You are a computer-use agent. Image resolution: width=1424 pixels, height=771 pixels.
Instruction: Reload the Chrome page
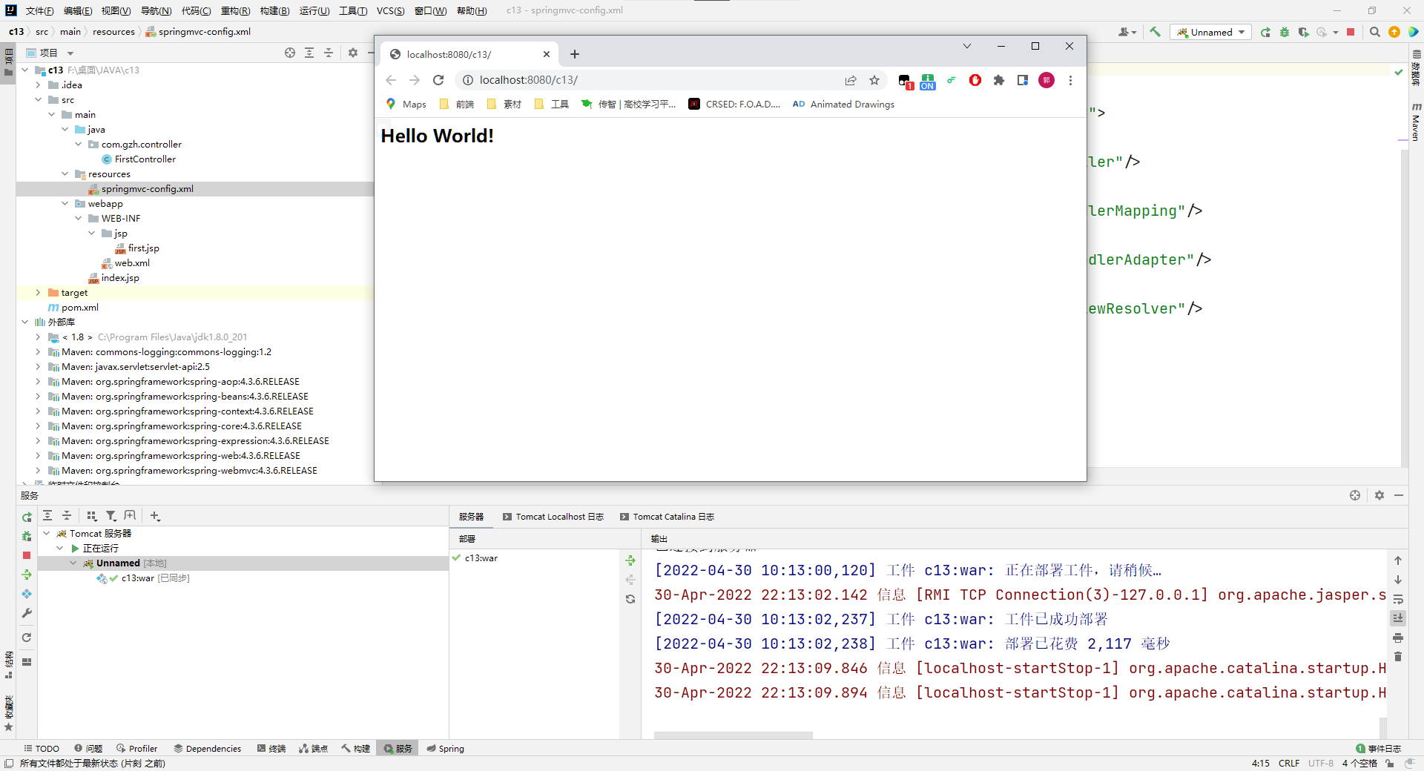click(438, 80)
